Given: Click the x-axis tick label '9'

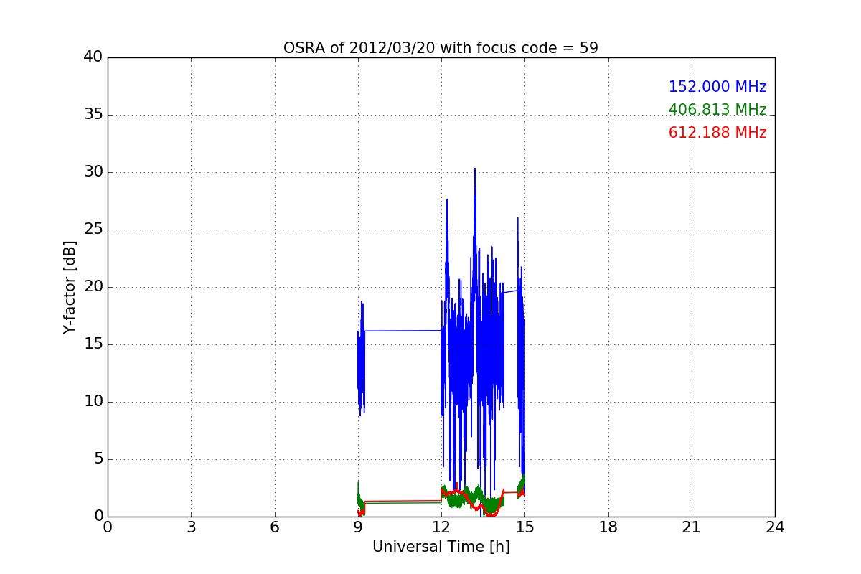Looking at the screenshot, I should point(358,527).
